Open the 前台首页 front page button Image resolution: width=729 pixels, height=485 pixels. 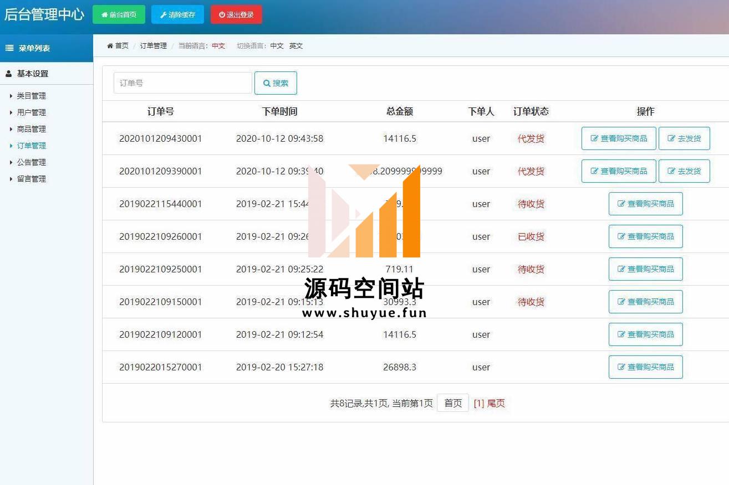pos(119,14)
